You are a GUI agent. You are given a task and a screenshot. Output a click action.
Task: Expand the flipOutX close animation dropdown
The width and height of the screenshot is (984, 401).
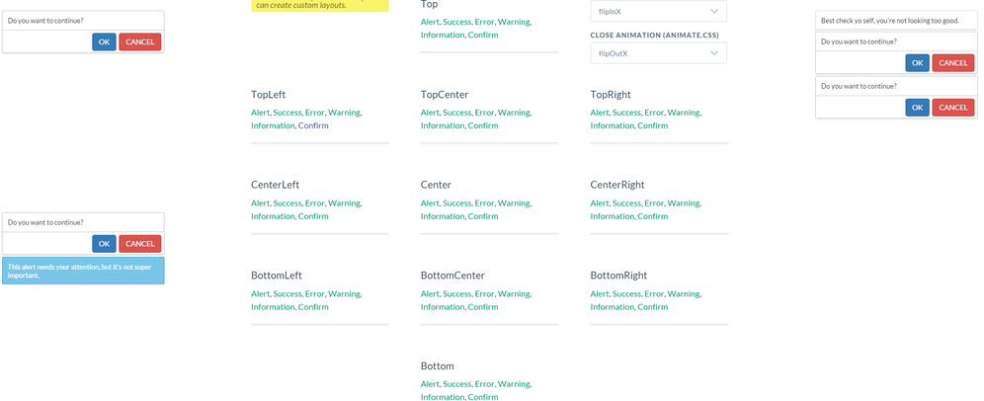(658, 53)
